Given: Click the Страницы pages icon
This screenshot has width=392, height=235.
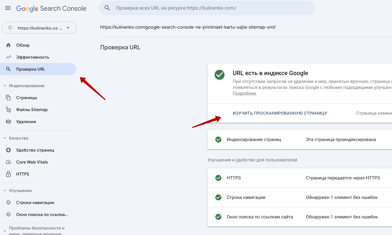Looking at the screenshot, I should pos(8,97).
